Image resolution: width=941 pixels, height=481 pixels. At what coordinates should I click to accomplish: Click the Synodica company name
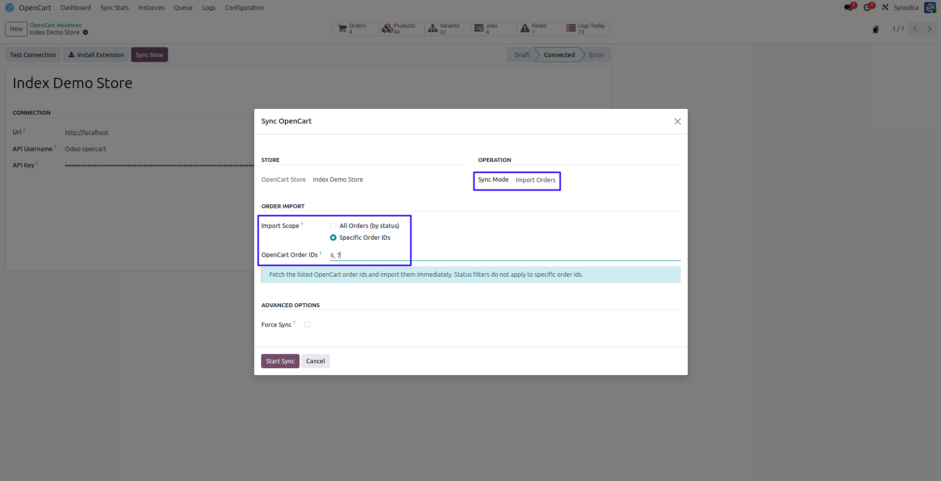pyautogui.click(x=906, y=7)
